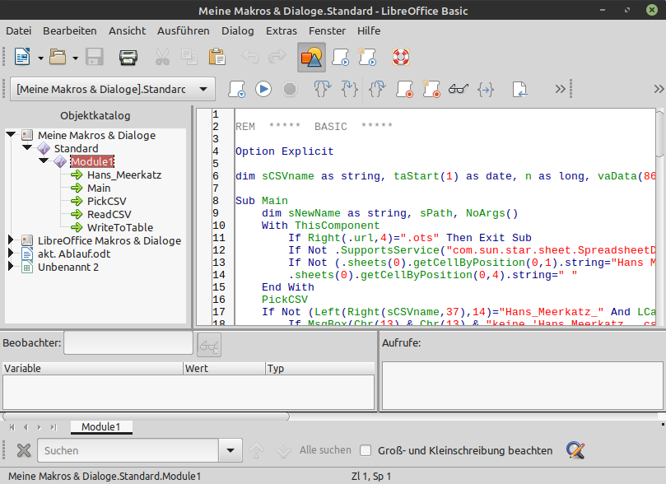Viewport: 666px width, 484px height.
Task: Open Help via the lifebuoy icon
Action: [x=401, y=57]
